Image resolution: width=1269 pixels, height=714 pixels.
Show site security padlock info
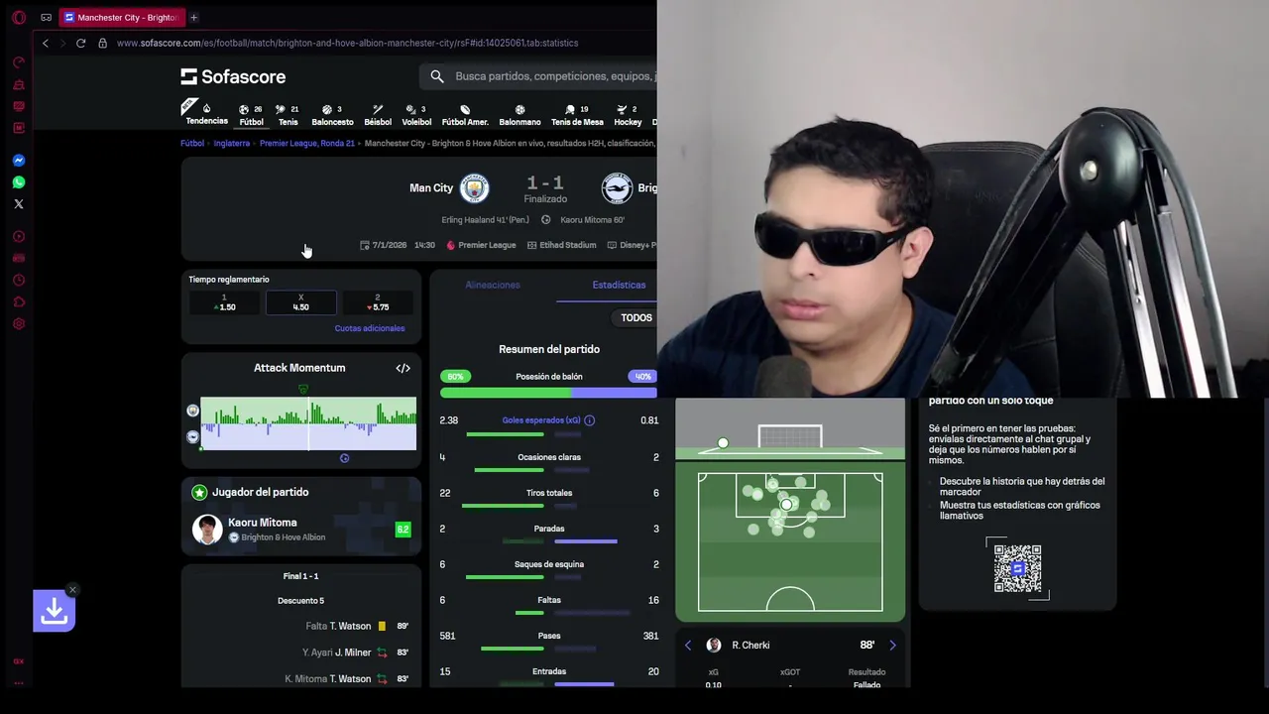tap(102, 43)
